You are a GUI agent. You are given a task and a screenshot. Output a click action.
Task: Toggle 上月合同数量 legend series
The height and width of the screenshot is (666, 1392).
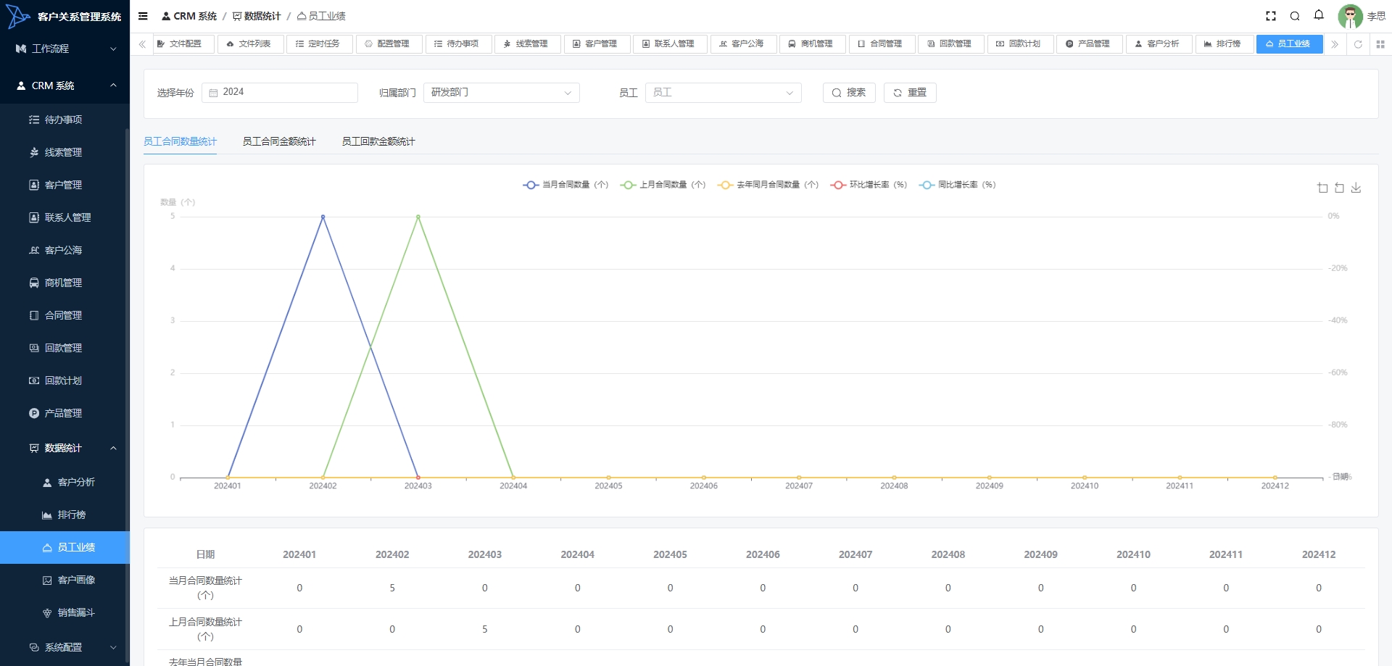[x=663, y=185]
